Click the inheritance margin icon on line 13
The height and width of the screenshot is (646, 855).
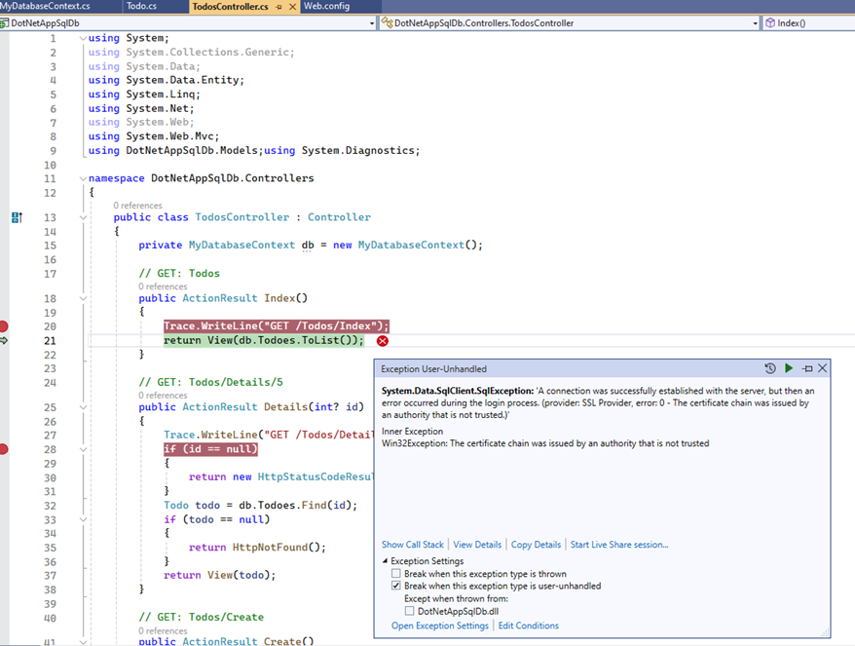(x=17, y=217)
